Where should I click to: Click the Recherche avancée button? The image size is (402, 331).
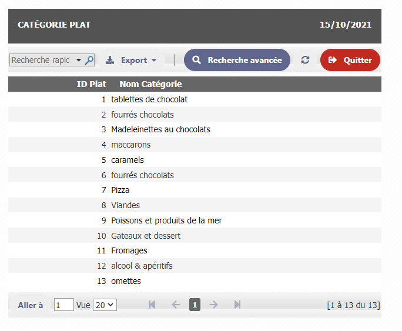click(237, 60)
